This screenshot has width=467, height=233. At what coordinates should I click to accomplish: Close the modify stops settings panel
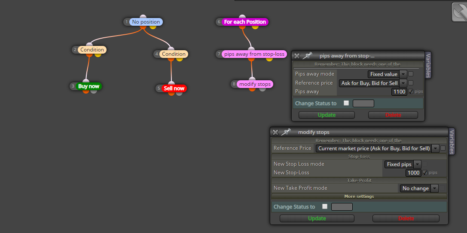click(x=275, y=132)
